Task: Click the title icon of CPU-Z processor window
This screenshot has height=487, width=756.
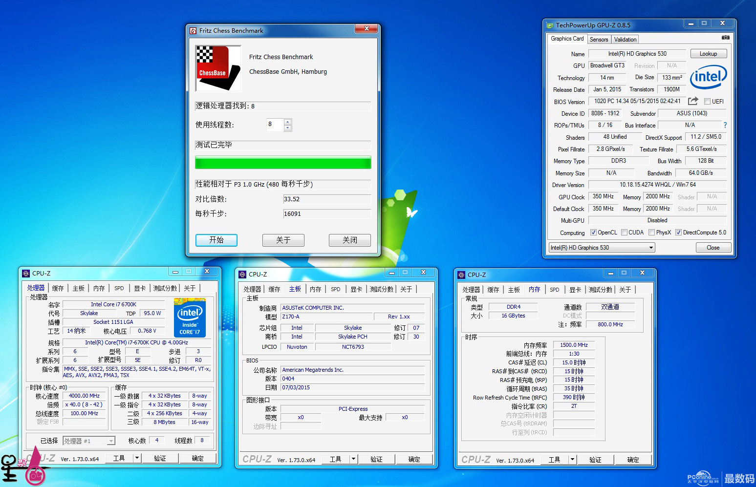Action: pyautogui.click(x=26, y=274)
